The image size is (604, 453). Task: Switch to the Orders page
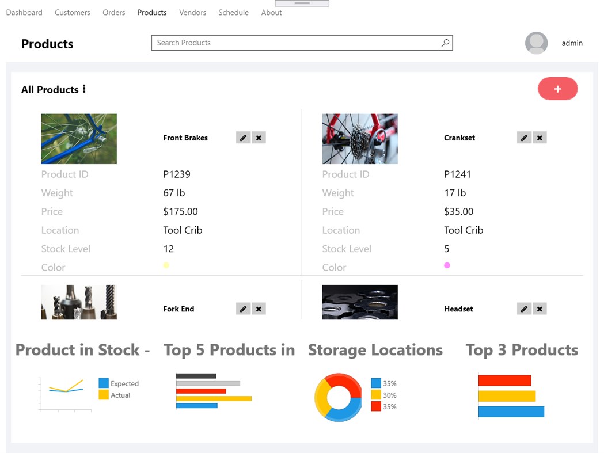click(113, 12)
